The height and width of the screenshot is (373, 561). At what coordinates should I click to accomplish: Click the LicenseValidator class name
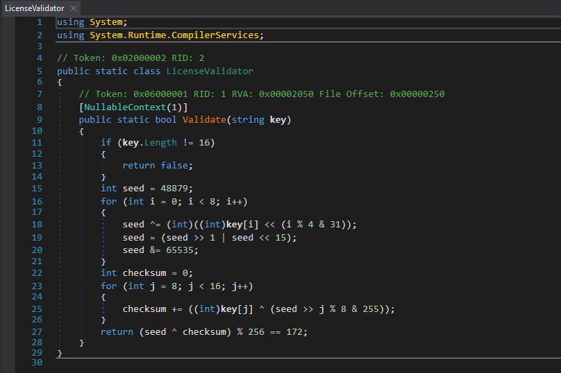(210, 71)
